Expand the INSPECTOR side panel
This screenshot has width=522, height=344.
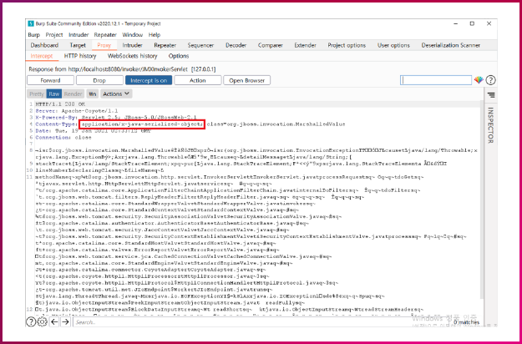(x=491, y=125)
